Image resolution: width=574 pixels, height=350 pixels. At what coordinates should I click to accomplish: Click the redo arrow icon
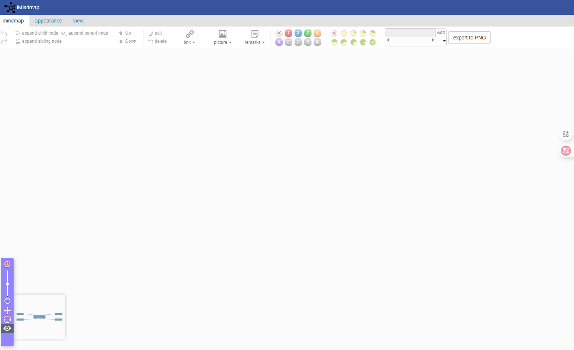(x=4, y=42)
